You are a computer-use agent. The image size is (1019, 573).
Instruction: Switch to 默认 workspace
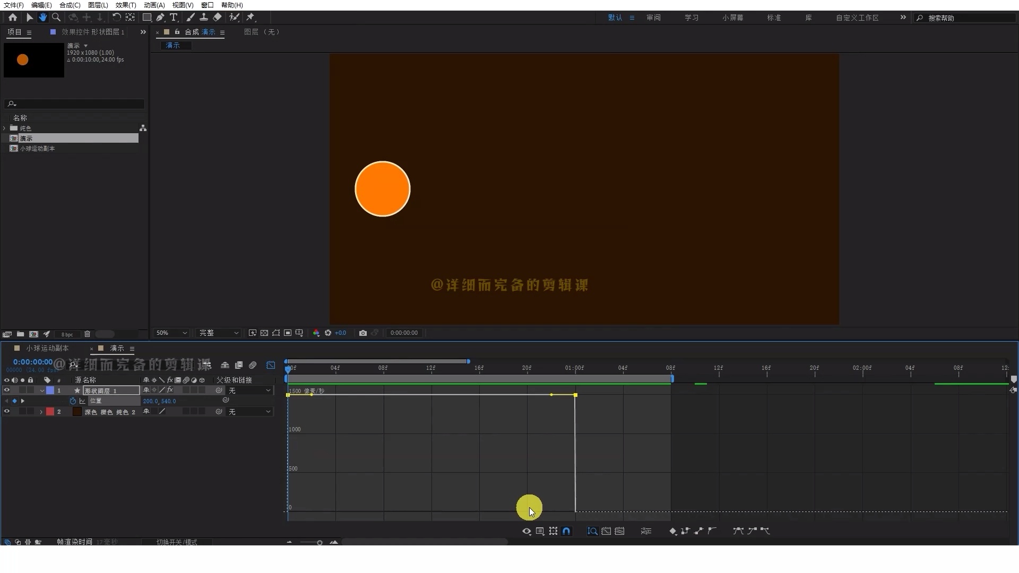[615, 18]
